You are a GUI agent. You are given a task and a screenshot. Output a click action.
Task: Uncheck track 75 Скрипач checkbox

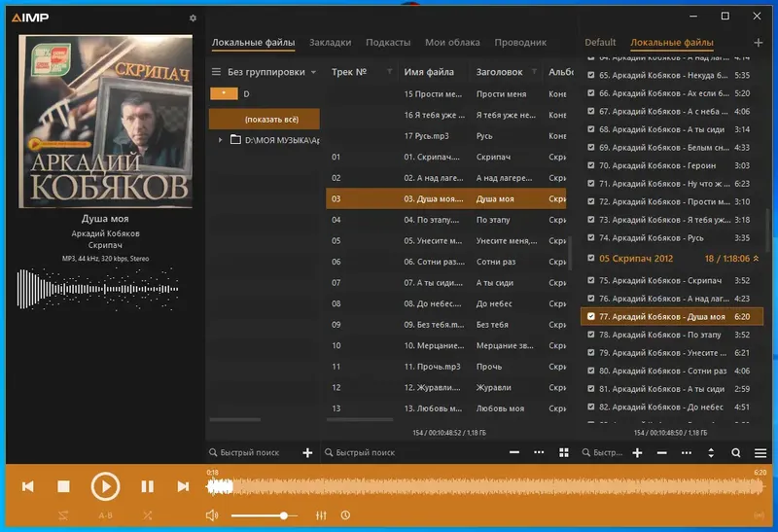(x=590, y=280)
